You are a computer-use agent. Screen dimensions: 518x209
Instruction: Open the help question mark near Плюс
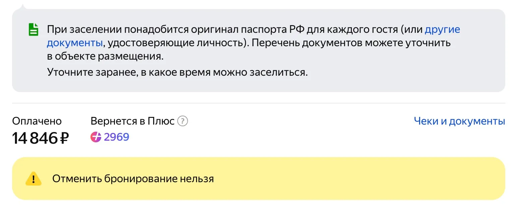(x=182, y=121)
